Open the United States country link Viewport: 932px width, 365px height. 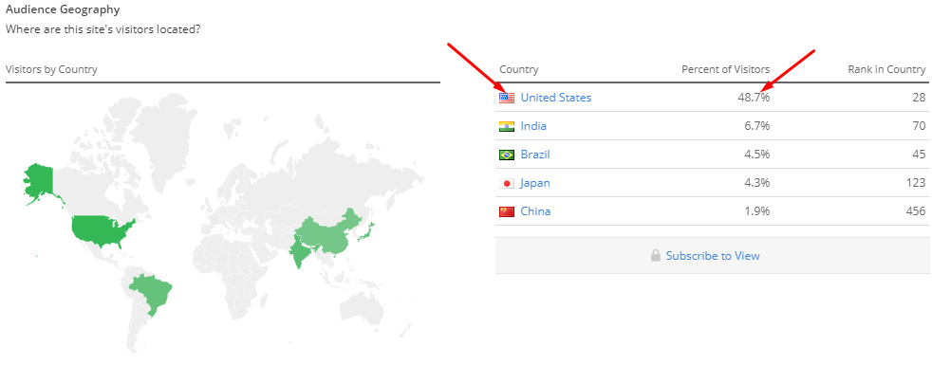click(x=556, y=98)
